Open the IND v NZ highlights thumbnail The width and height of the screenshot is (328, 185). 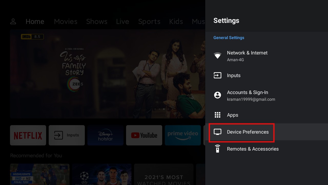39,174
